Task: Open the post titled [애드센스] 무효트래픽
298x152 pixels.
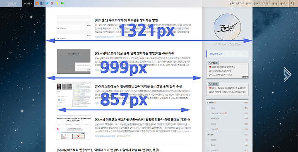Action: [126, 20]
